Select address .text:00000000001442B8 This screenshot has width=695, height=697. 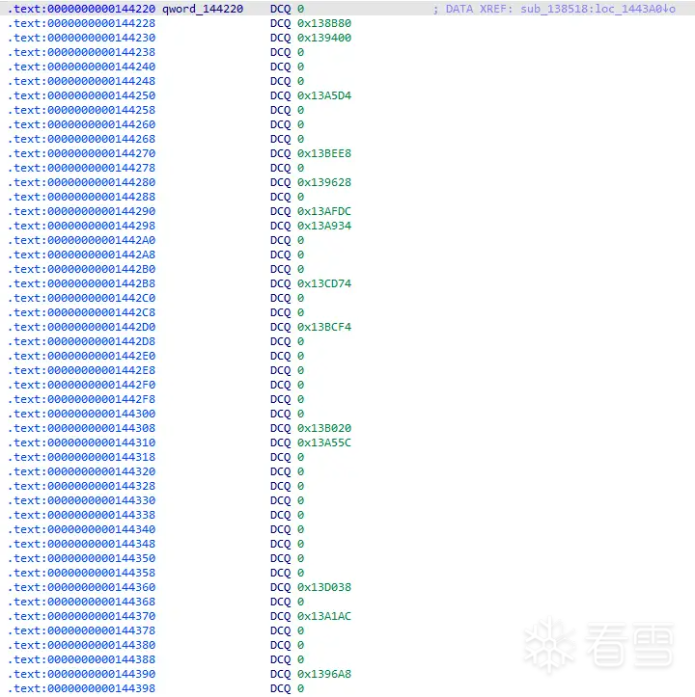point(81,283)
